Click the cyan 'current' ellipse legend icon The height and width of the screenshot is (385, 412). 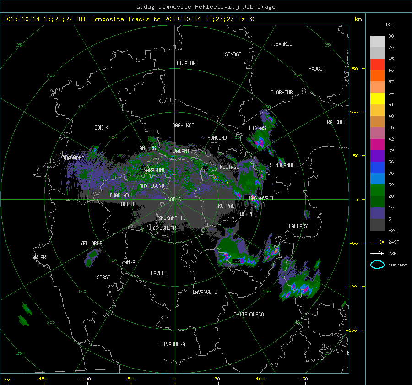377,265
